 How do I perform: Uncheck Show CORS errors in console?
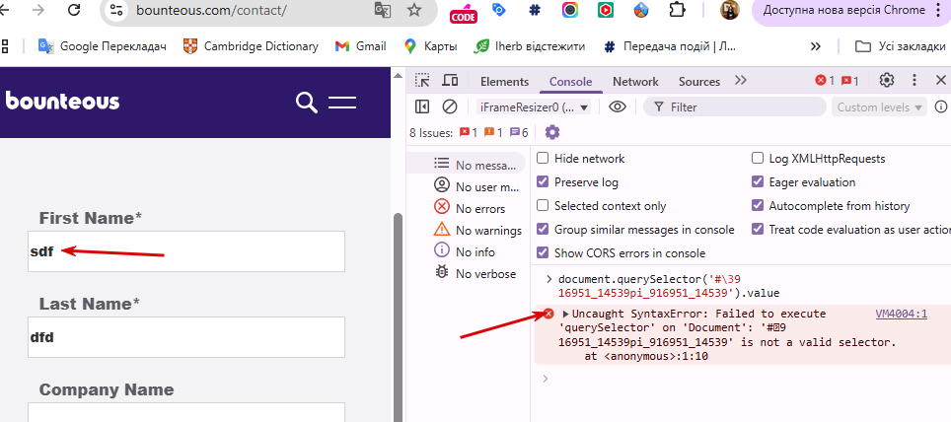543,252
